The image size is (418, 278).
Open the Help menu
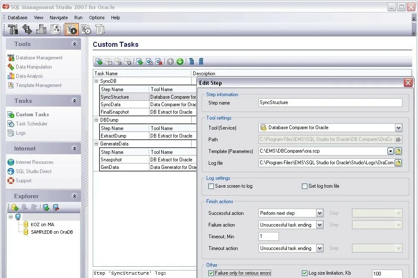point(115,18)
